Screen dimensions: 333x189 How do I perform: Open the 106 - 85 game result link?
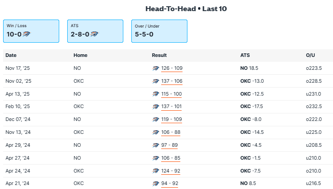[171, 158]
